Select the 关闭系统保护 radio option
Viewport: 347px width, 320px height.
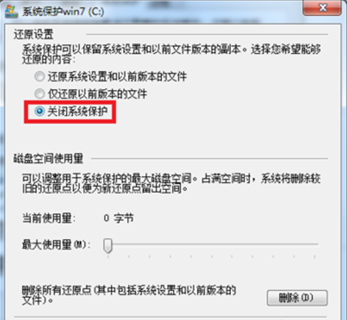[39, 111]
